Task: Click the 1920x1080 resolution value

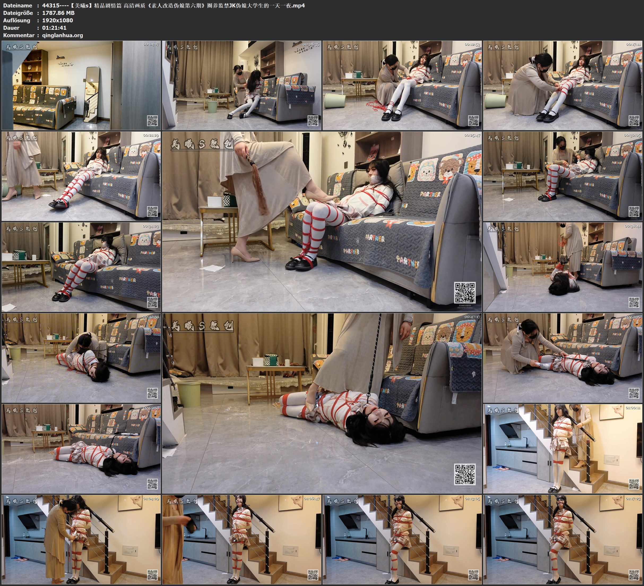Action: point(58,20)
